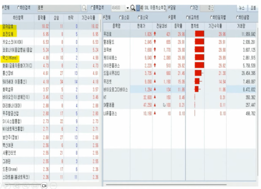Click the stock table horizontal scrollbar
This screenshot has width=261, height=189.
point(166,184)
